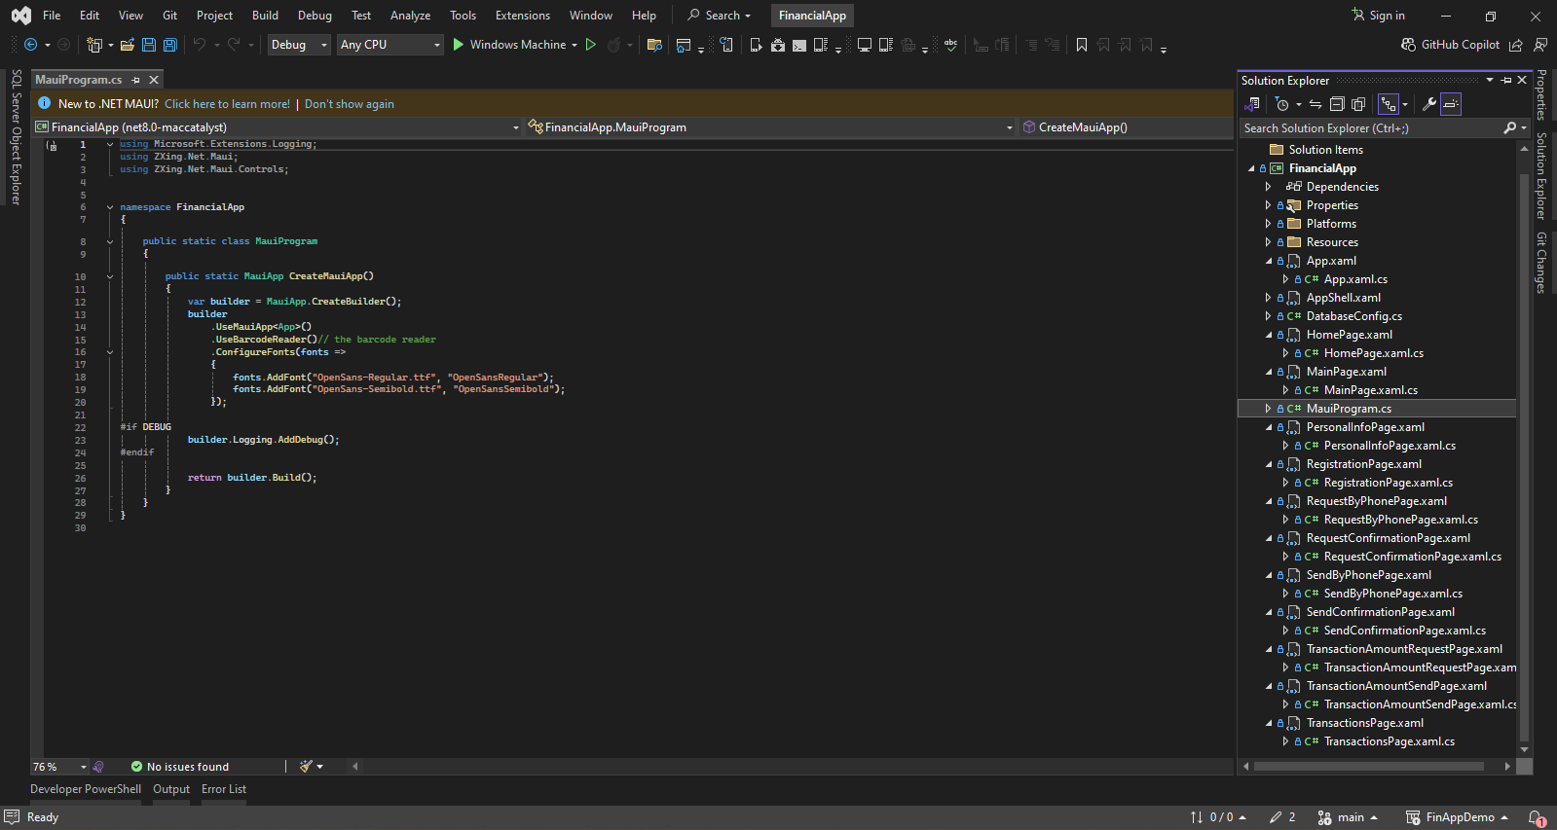
Task: Expand the Dependencies node
Action: tap(1268, 187)
